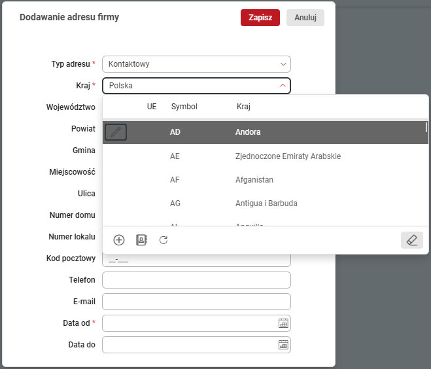Open the Data od calendar picker
This screenshot has width=431, height=369.
(283, 323)
